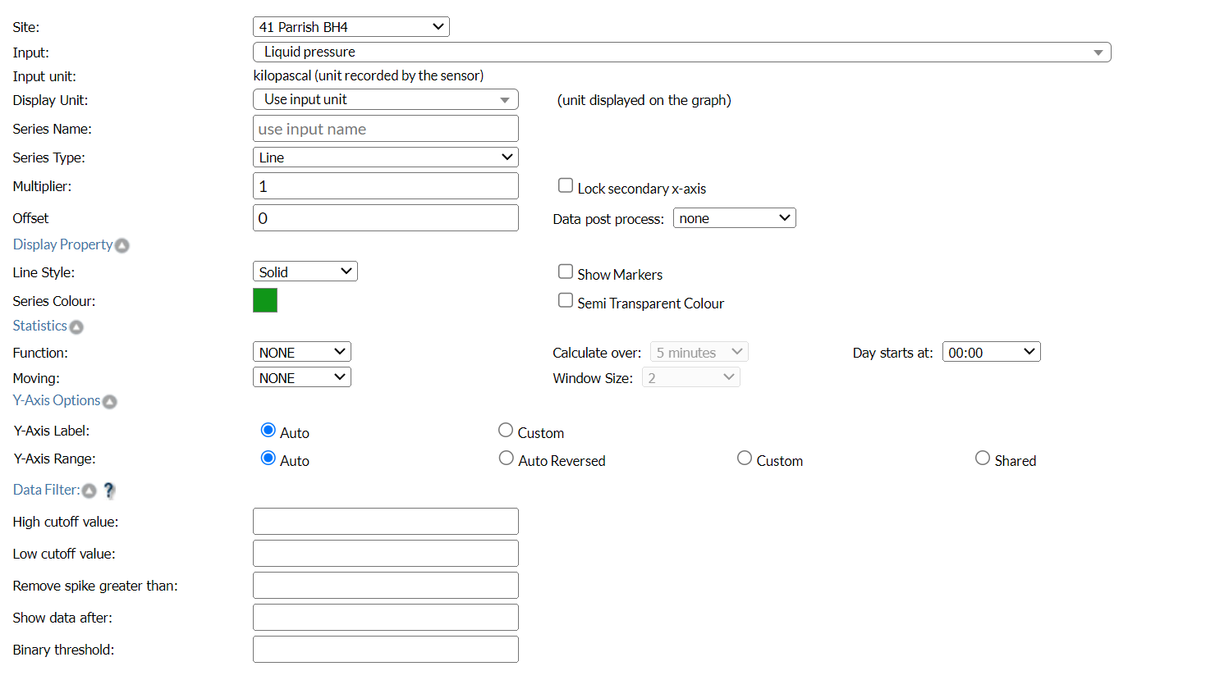
Task: Open the Data post process dropdown
Action: 734,218
